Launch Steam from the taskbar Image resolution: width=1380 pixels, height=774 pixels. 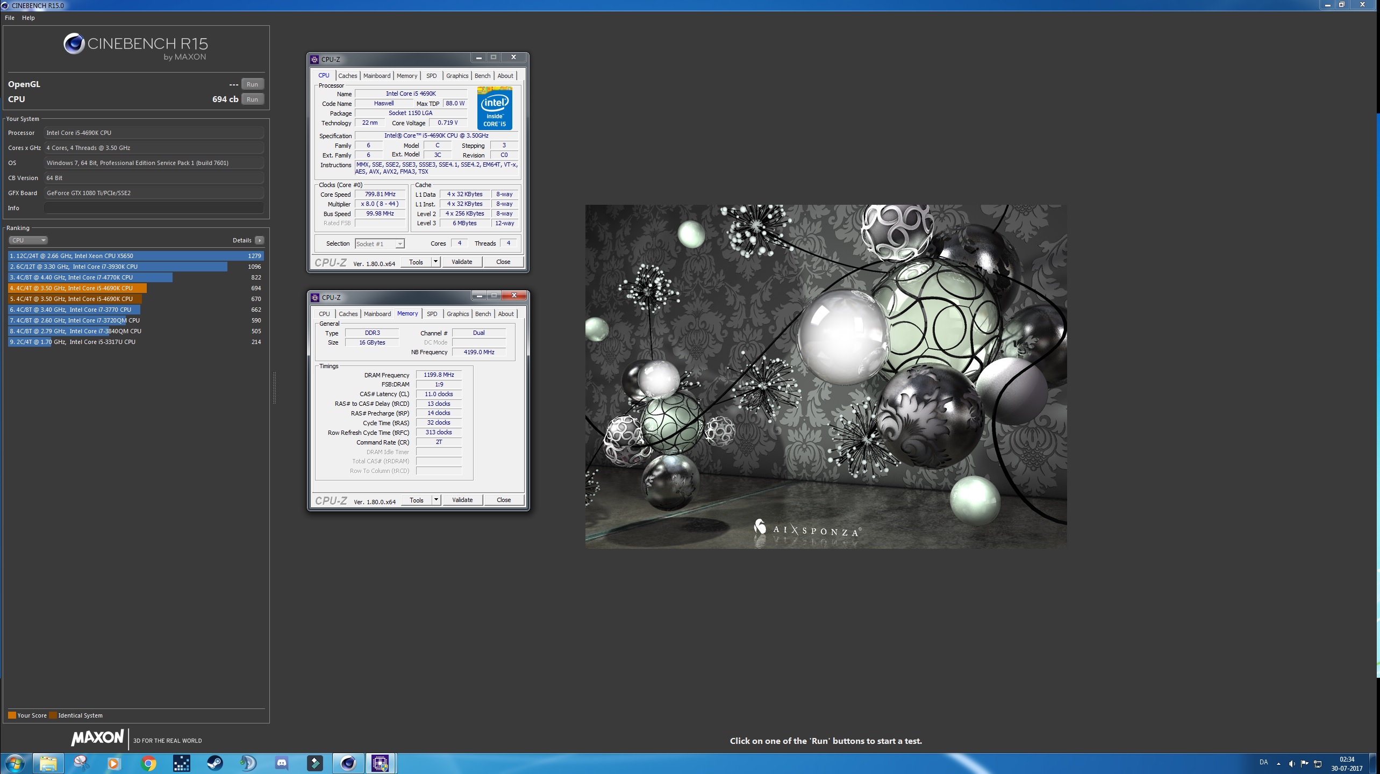[215, 763]
